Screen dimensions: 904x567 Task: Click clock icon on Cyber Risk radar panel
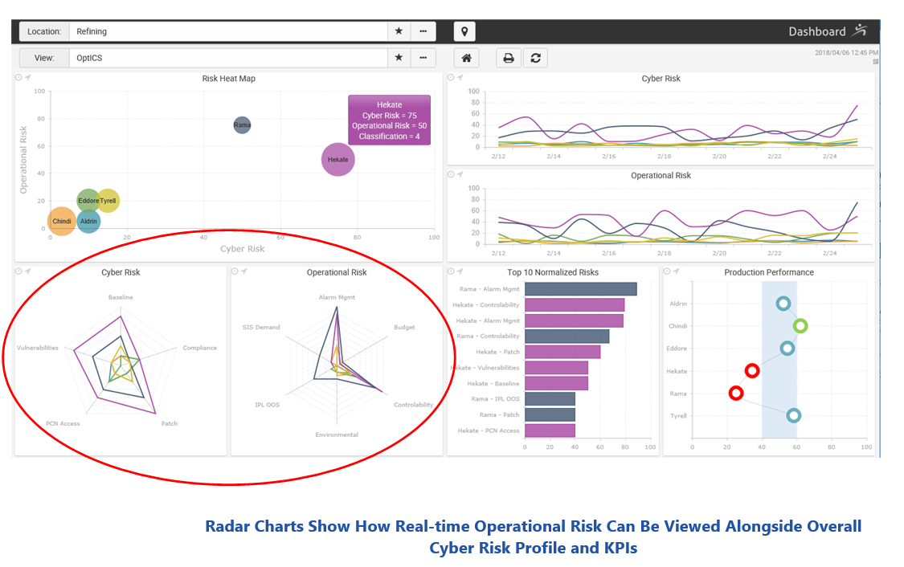coord(18,271)
